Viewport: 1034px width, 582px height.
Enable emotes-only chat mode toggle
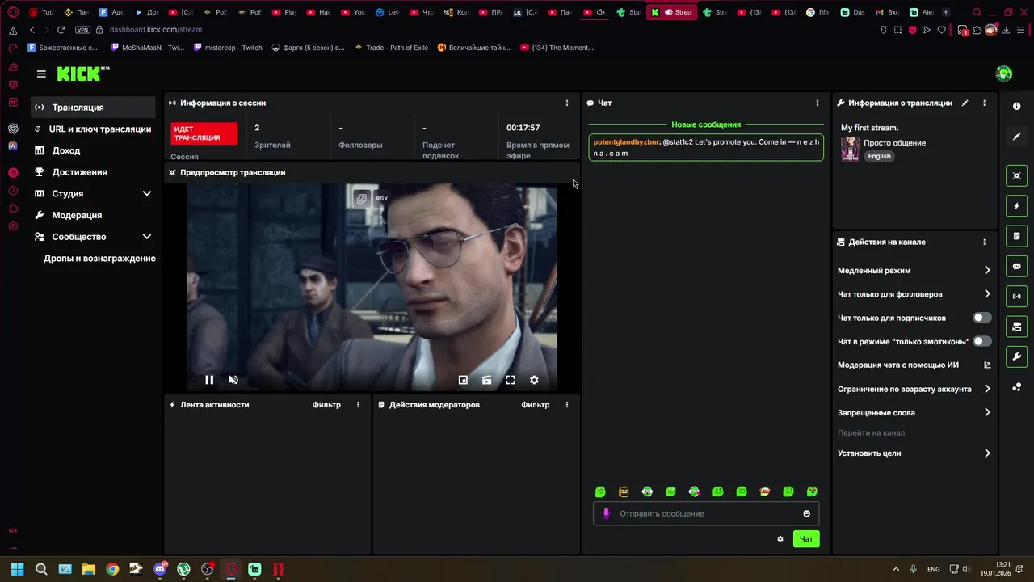(x=982, y=341)
